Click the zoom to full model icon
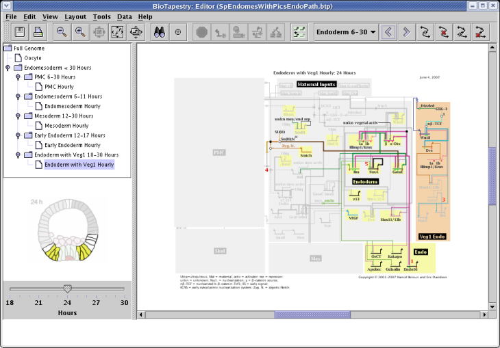Image resolution: width=500 pixels, height=348 pixels. tap(117, 32)
